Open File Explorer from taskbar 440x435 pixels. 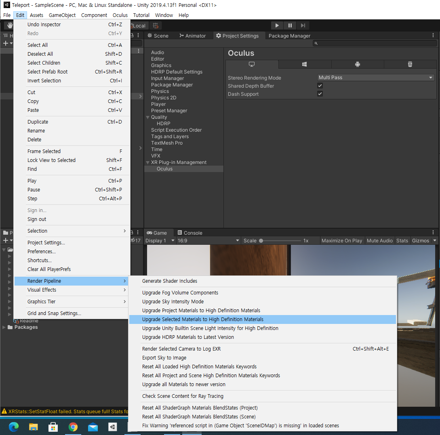pos(34,427)
